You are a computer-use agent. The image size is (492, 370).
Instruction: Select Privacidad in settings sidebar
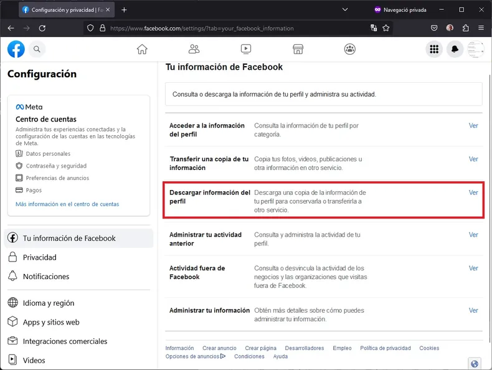39,257
